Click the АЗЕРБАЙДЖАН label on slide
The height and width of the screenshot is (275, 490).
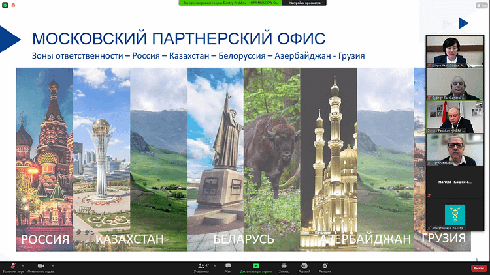pos(365,239)
